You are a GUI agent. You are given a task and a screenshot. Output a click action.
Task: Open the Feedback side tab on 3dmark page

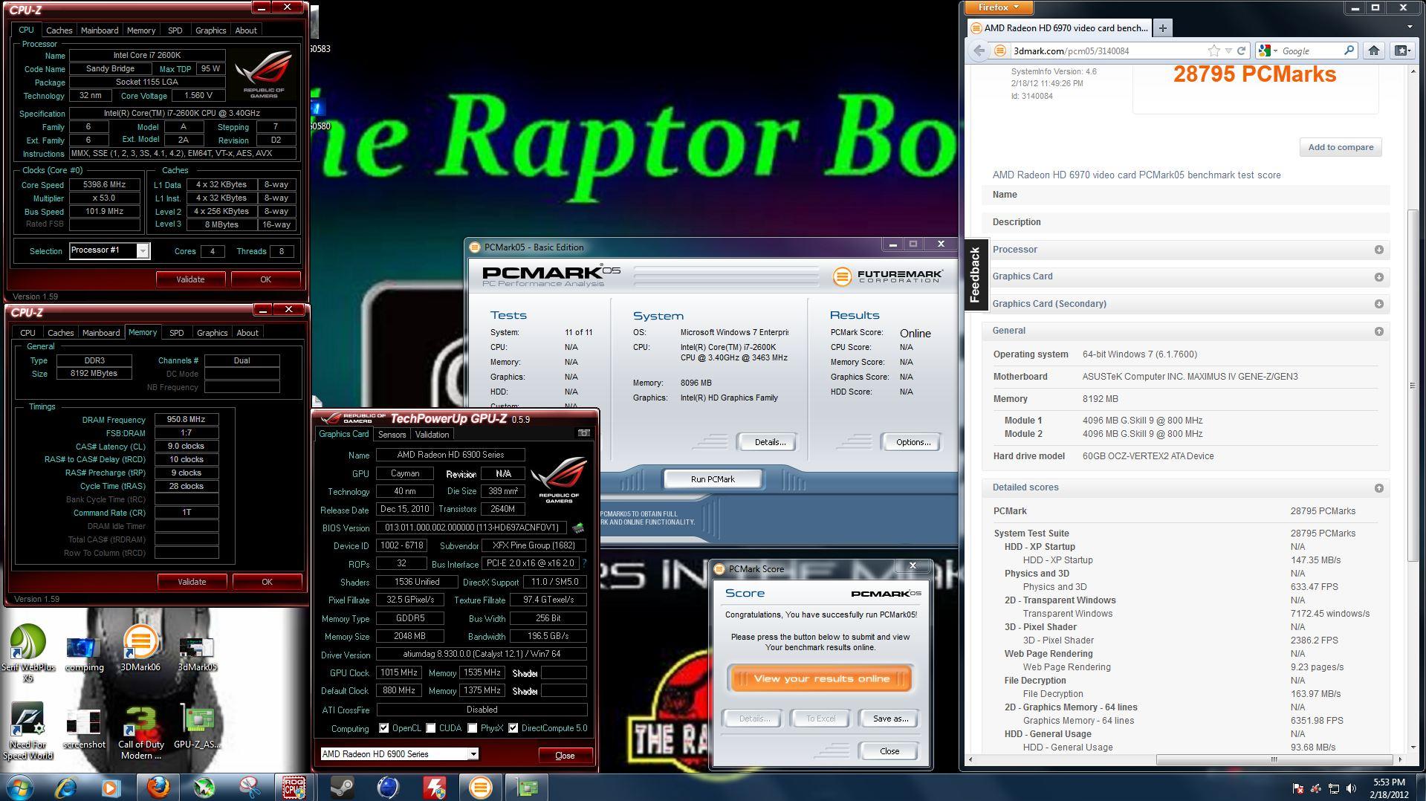(975, 274)
